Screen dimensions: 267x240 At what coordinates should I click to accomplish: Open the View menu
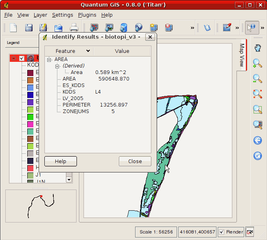tap(23, 15)
